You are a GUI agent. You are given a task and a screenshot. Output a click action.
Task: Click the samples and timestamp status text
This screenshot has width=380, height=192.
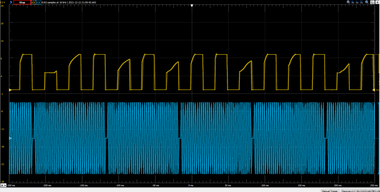pyautogui.click(x=69, y=2)
